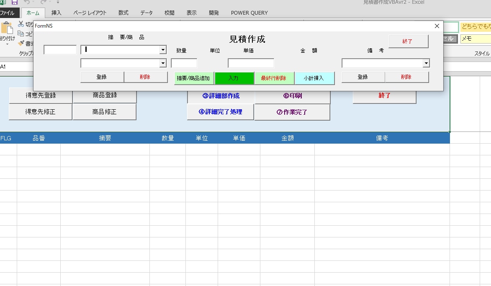Click the 金額 table header cell
This screenshot has width=491, height=286.
(288, 138)
